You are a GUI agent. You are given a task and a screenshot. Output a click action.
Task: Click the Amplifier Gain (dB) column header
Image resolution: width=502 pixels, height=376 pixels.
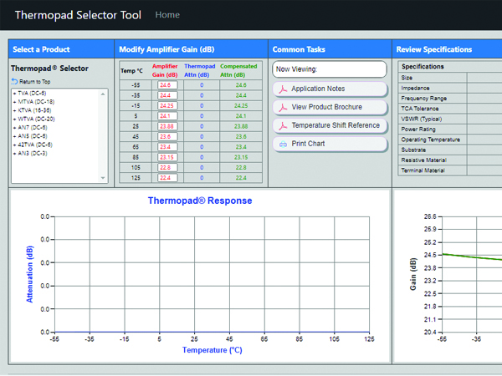165,71
